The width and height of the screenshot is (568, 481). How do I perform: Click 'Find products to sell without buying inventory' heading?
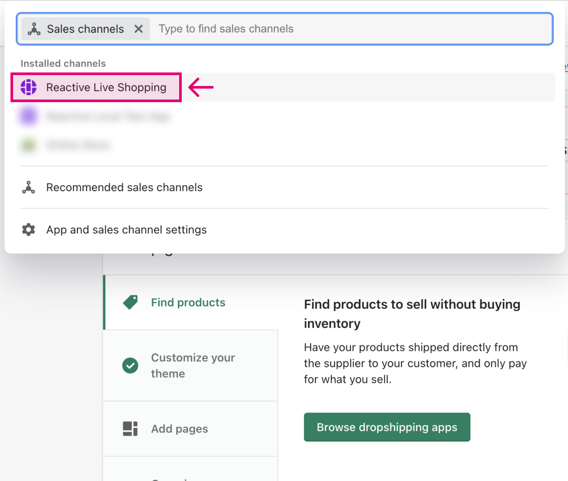click(x=412, y=314)
